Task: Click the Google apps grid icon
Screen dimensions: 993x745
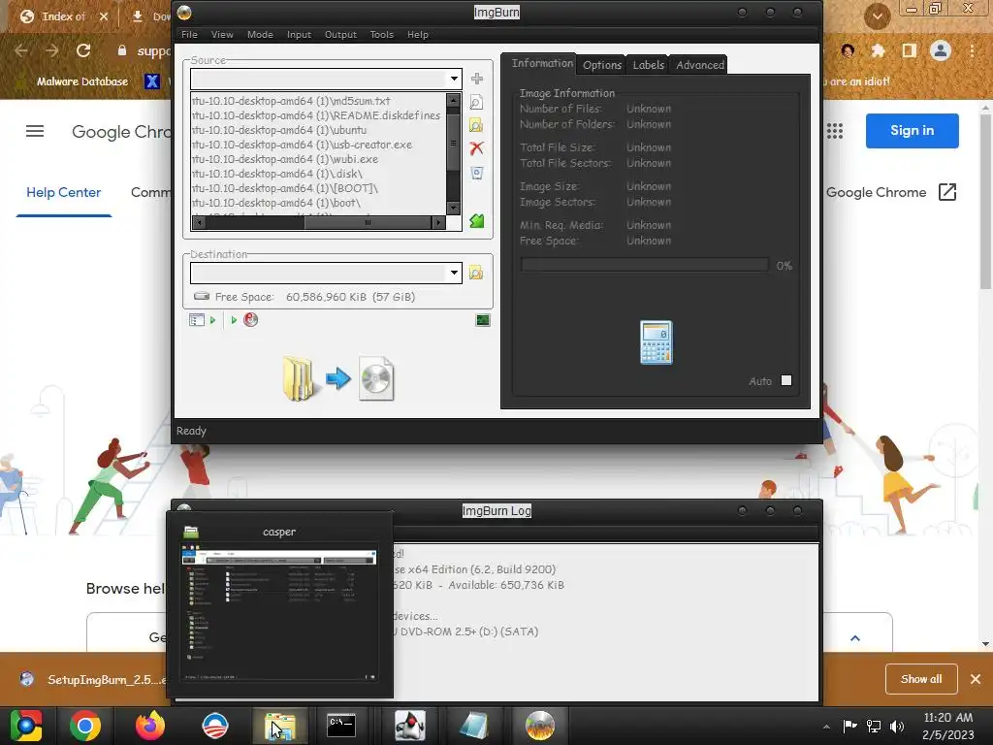Action: coord(835,131)
